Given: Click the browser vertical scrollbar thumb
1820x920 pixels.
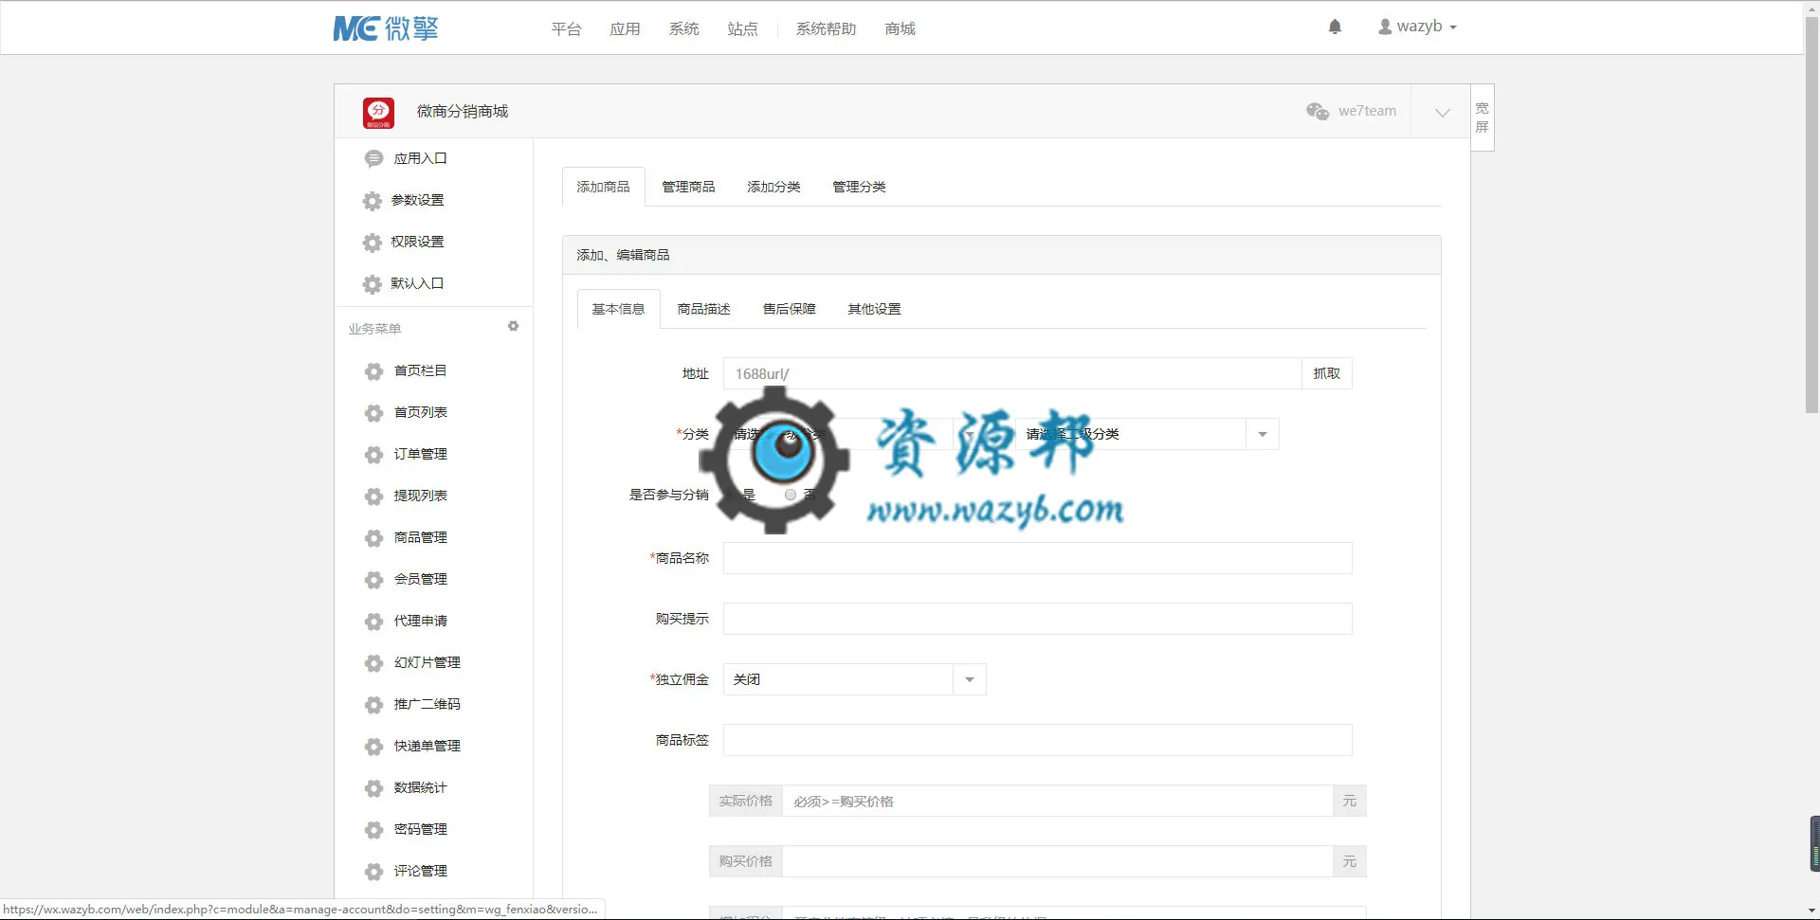Looking at the screenshot, I should pyautogui.click(x=1811, y=215).
